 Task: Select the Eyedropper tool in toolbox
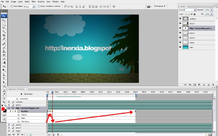(4, 94)
